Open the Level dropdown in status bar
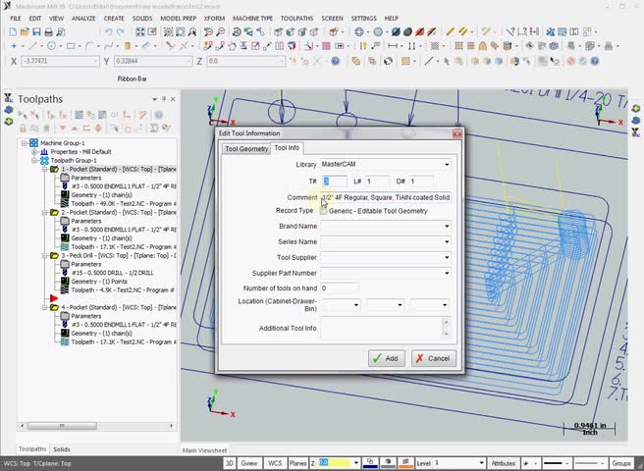This screenshot has width=644, height=471. (481, 463)
